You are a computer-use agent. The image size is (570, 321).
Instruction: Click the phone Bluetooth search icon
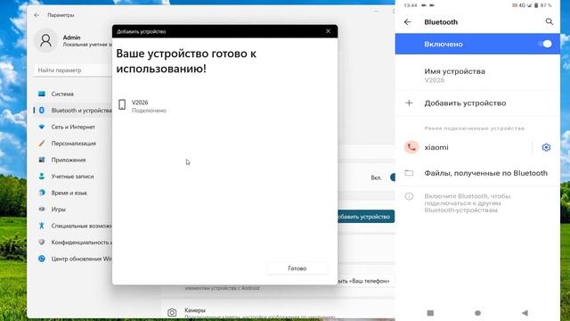(x=550, y=21)
